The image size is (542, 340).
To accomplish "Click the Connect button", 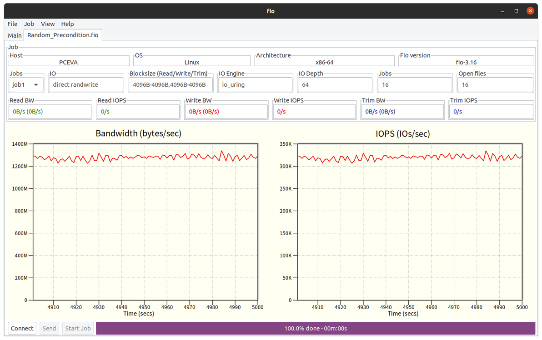I will point(22,328).
